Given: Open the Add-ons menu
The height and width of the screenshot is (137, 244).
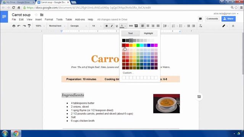Looking at the screenshot, I should [80, 19].
